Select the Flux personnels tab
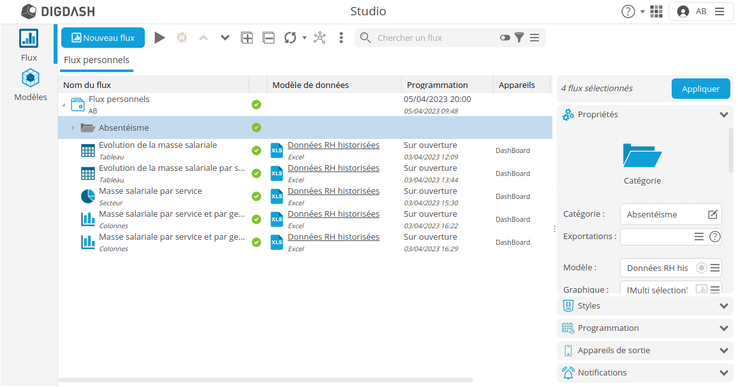Image resolution: width=738 pixels, height=387 pixels. (x=96, y=60)
